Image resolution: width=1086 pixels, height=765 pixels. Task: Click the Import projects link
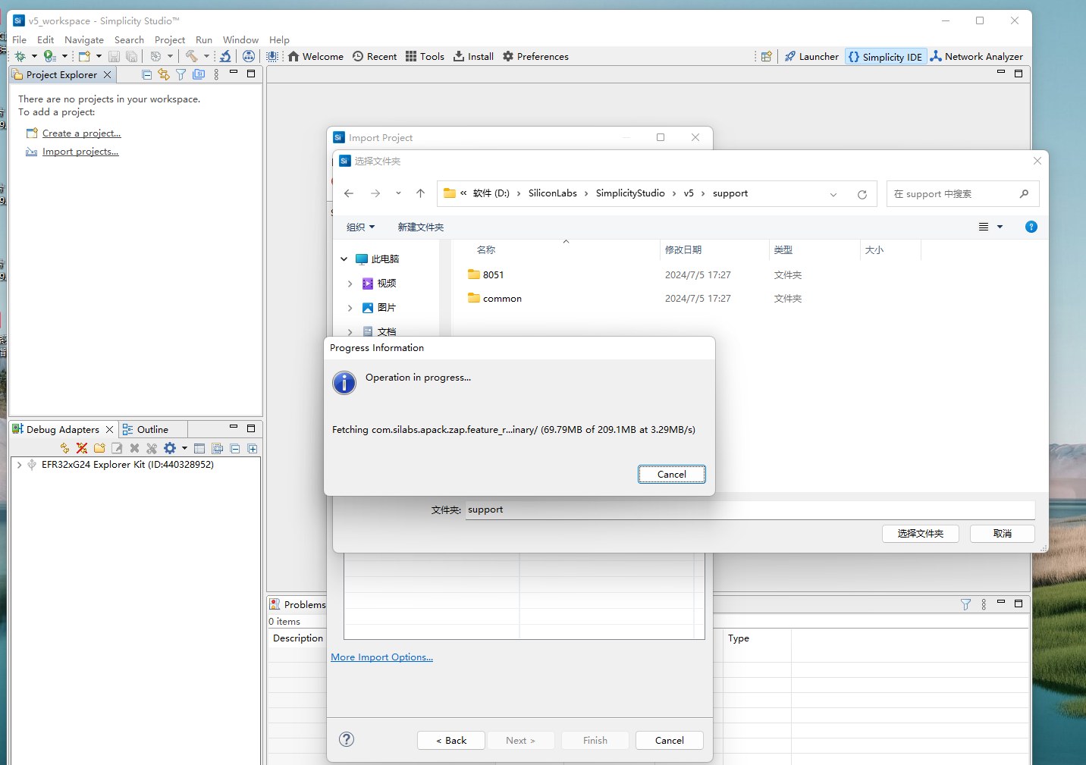click(80, 152)
